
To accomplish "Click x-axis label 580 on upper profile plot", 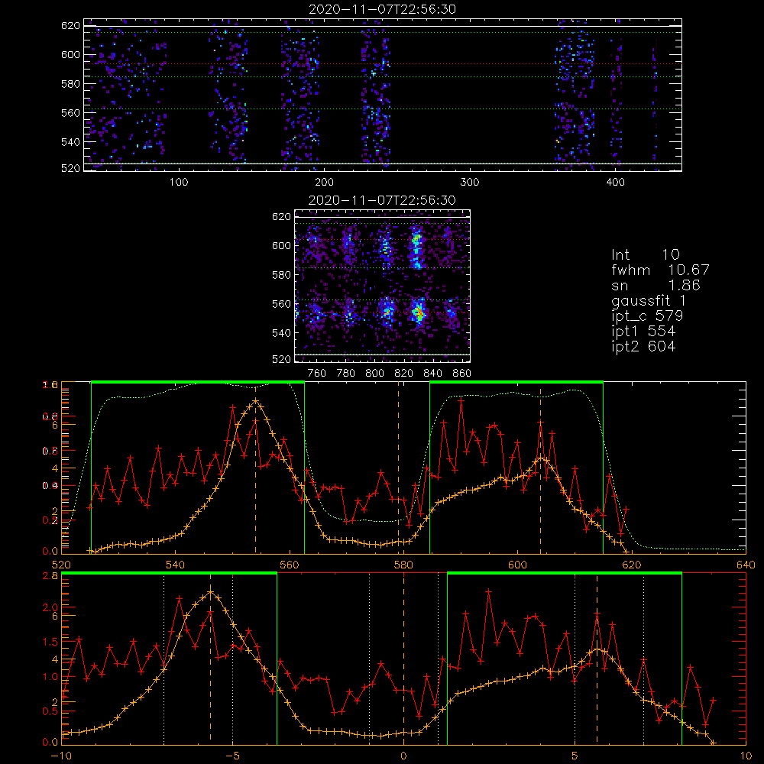I will [x=403, y=565].
